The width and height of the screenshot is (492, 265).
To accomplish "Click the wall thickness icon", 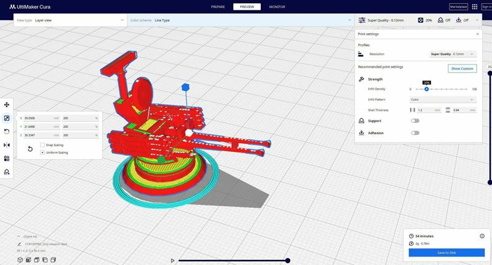I will coord(413,110).
